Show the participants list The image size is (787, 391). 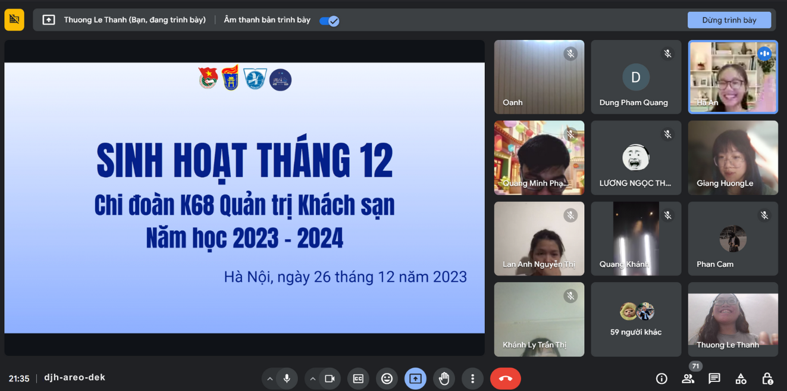pyautogui.click(x=688, y=379)
